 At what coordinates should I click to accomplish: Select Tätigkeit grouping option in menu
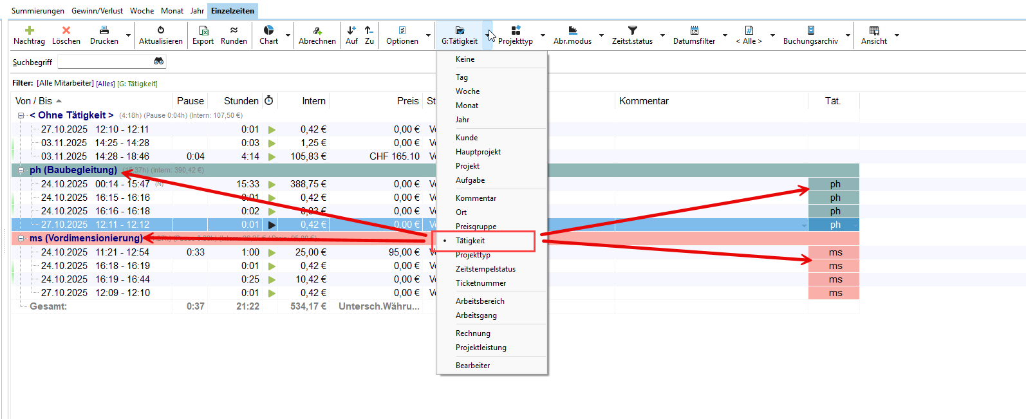[471, 241]
